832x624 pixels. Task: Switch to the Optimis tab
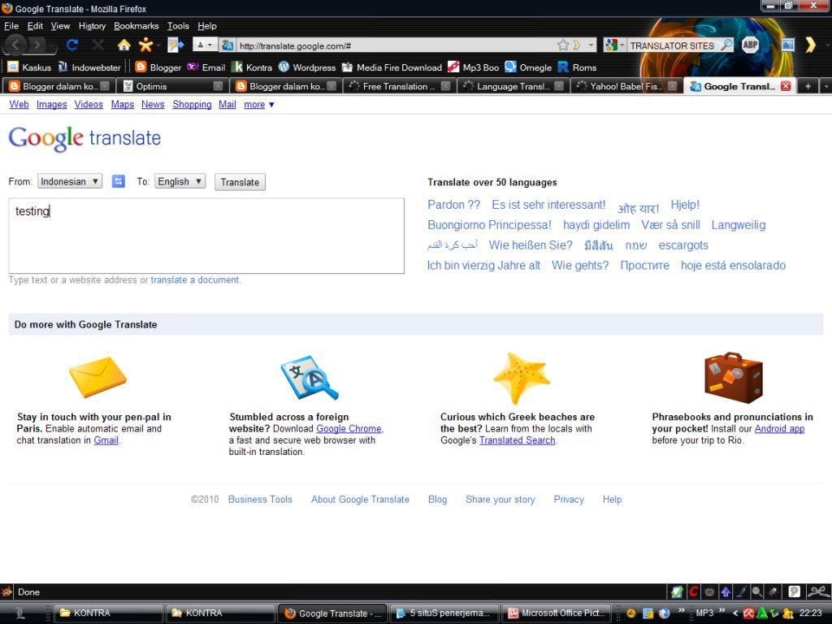[x=171, y=86]
